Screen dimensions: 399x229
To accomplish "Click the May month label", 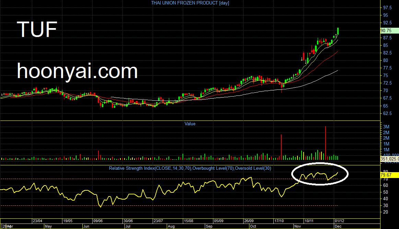I will click(x=48, y=226).
